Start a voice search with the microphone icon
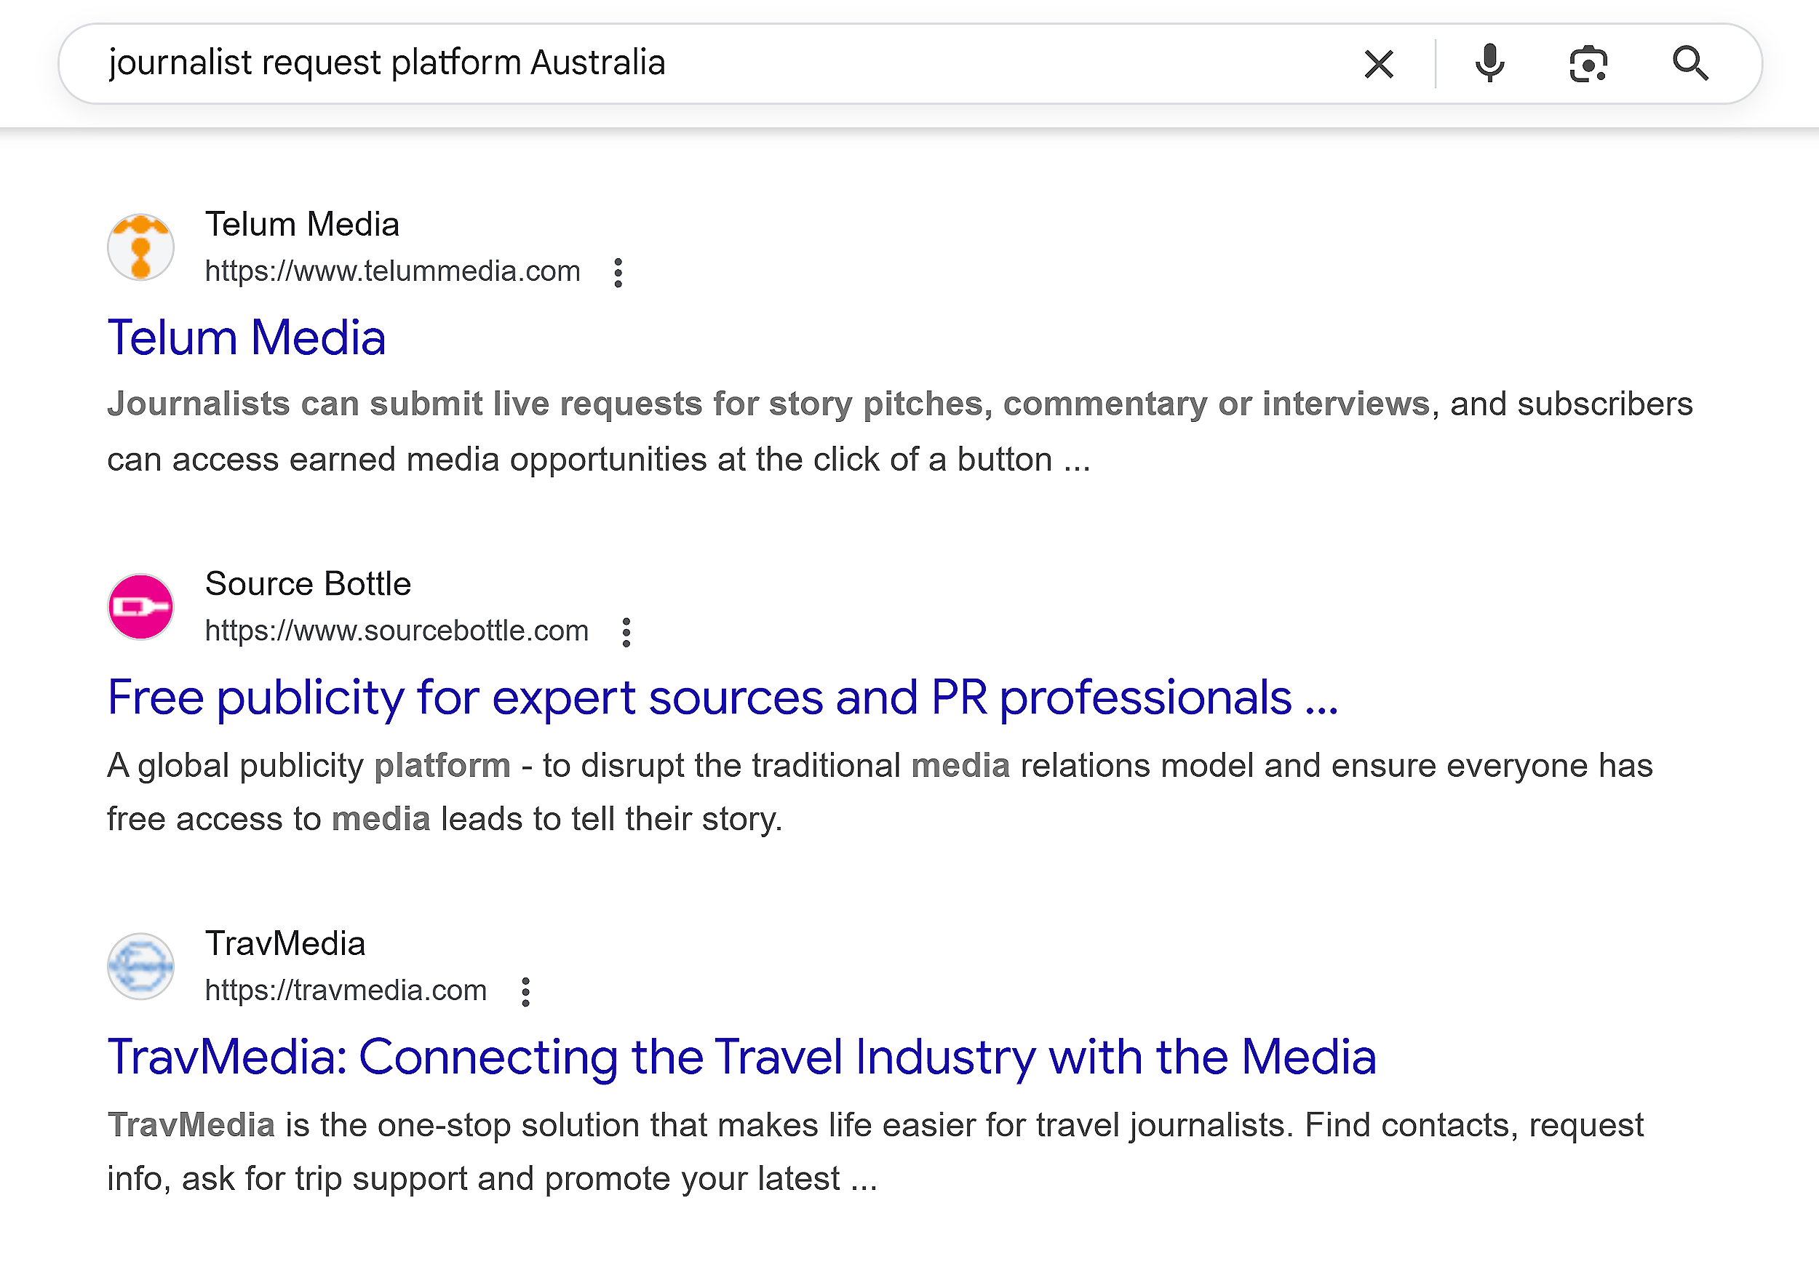Image resolution: width=1819 pixels, height=1283 pixels. [x=1489, y=63]
